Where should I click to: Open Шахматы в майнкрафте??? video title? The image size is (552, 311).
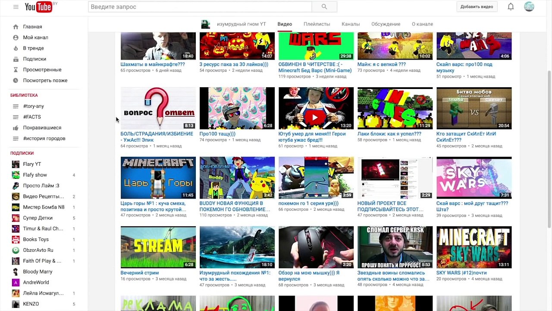153,64
